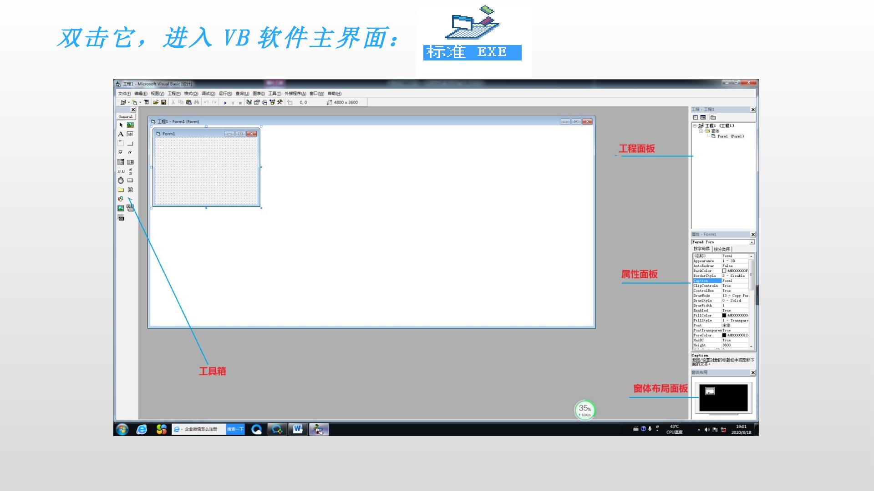Screen dimensions: 874x491
Task: Open Object Browser from the toolbar
Action: pyautogui.click(x=272, y=102)
